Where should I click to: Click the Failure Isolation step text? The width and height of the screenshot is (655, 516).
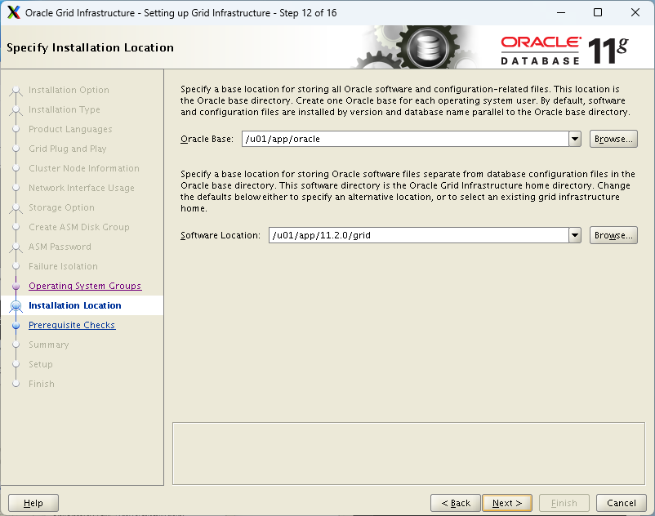click(63, 267)
